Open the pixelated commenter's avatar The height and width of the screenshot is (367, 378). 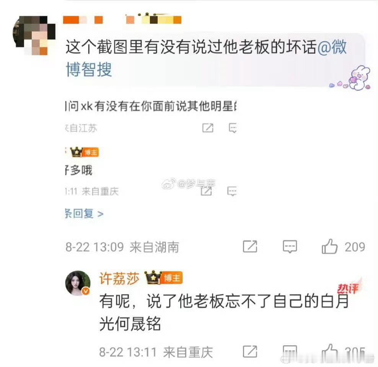pos(34,36)
